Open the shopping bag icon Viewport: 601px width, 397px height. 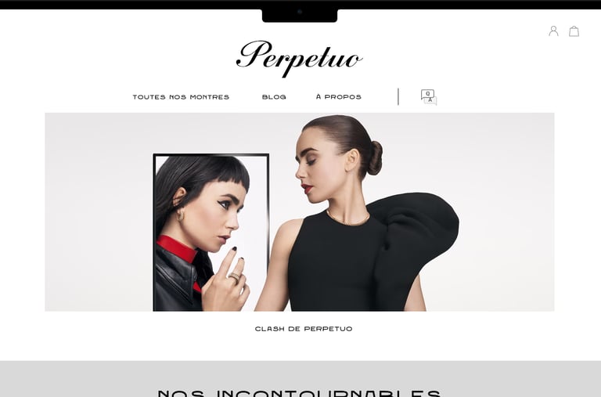pyautogui.click(x=574, y=31)
